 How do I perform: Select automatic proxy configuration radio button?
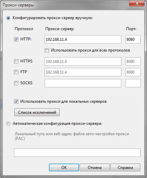[x=8, y=123]
